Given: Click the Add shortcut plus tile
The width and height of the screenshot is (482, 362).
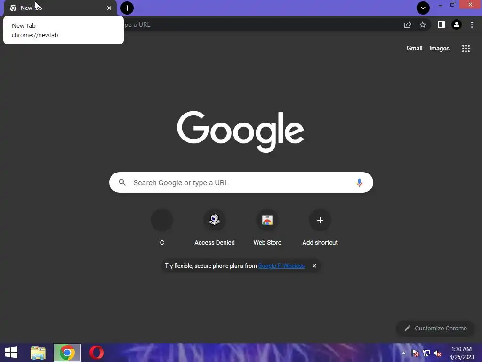Looking at the screenshot, I should click(320, 228).
